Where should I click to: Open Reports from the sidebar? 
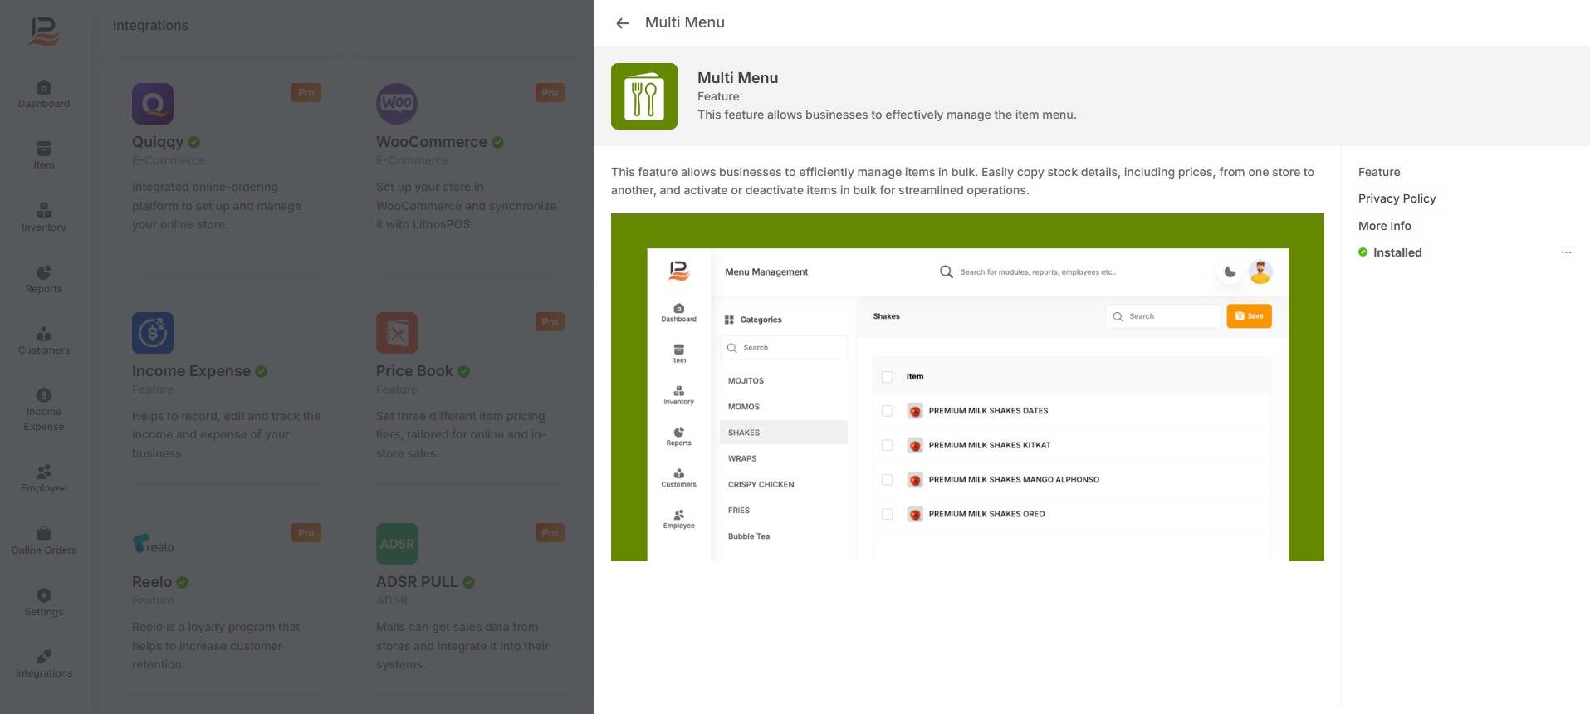tap(44, 280)
